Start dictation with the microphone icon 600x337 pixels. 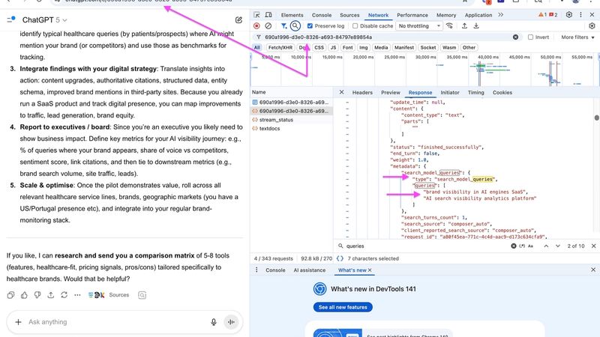(214, 322)
